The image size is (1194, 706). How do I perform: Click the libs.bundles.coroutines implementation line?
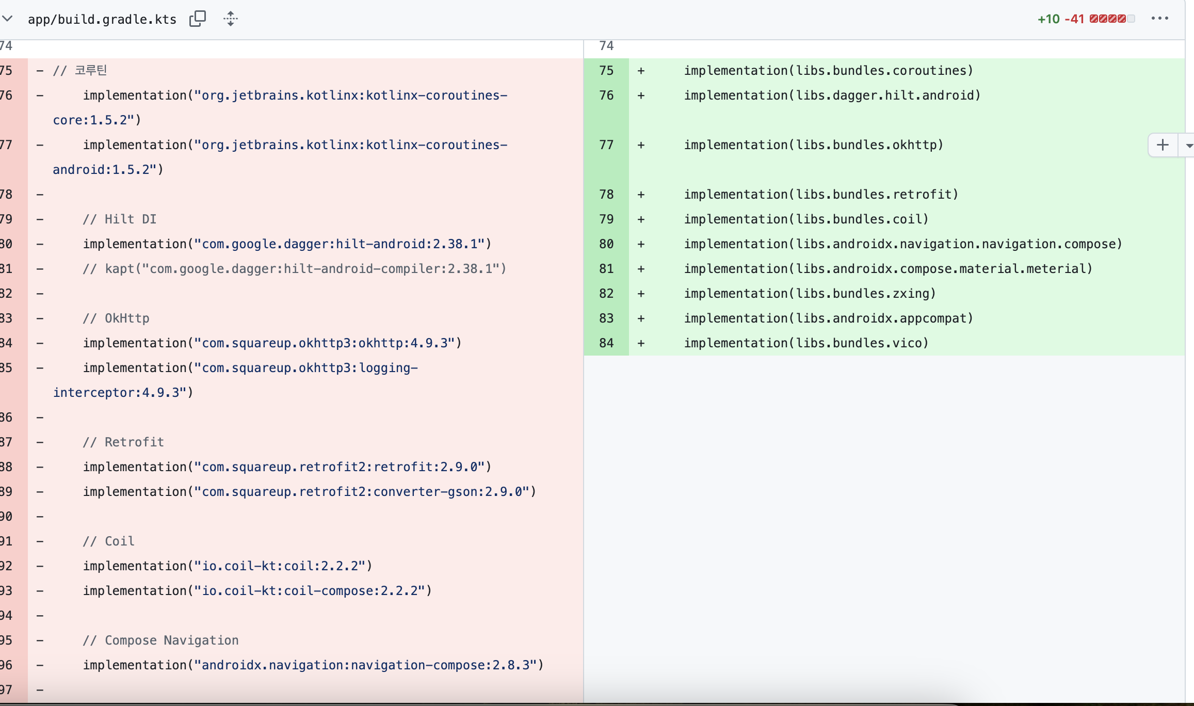828,71
